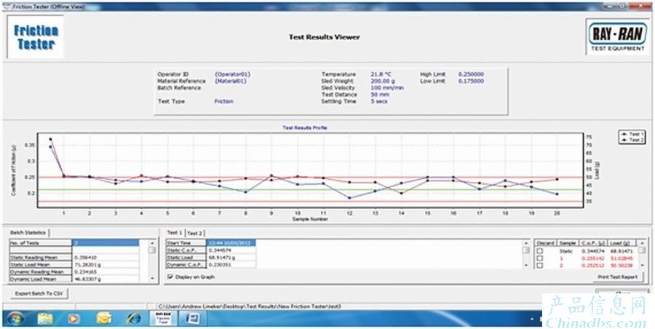This screenshot has height=329, width=655.
Task: Switch to the Test 1 tab
Action: pyautogui.click(x=175, y=233)
